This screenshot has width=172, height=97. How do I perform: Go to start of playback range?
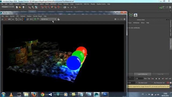pos(145,79)
